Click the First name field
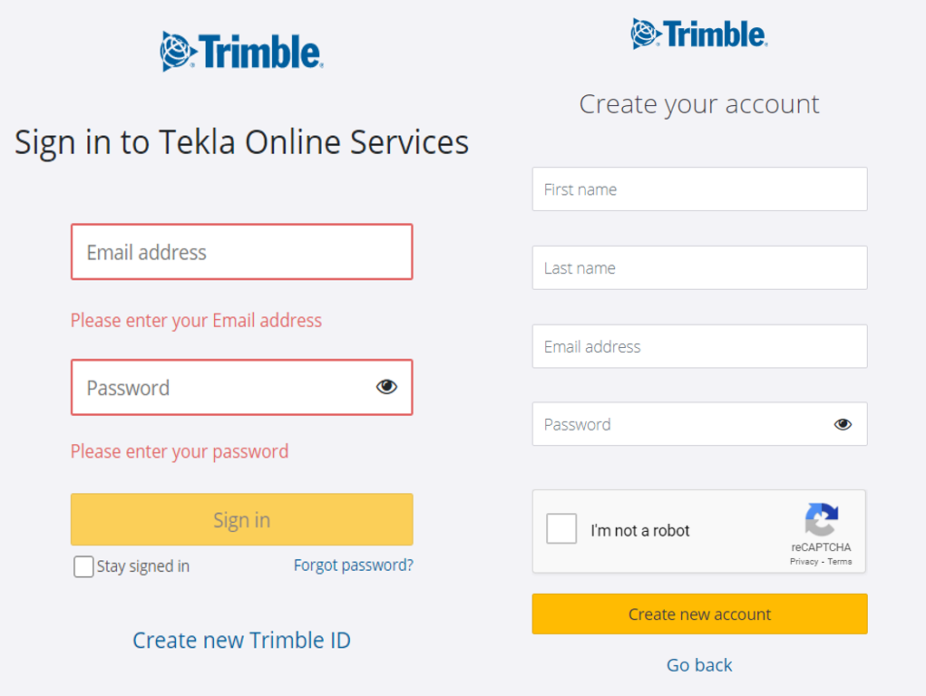The height and width of the screenshot is (696, 926). click(x=699, y=189)
